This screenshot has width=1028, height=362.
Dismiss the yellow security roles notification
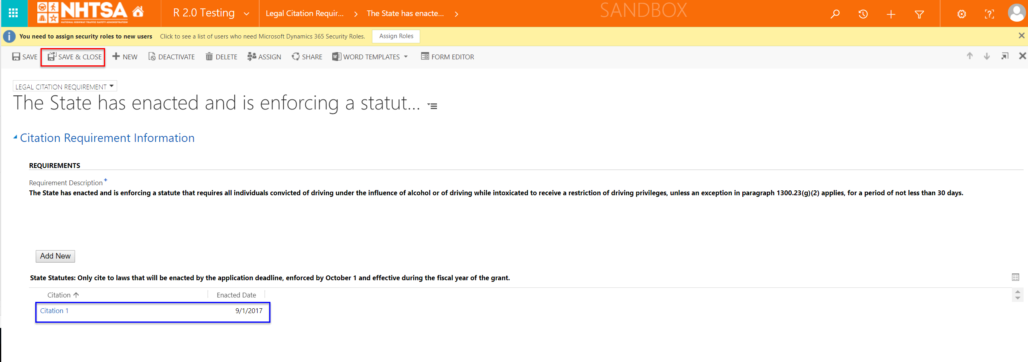(x=1021, y=36)
